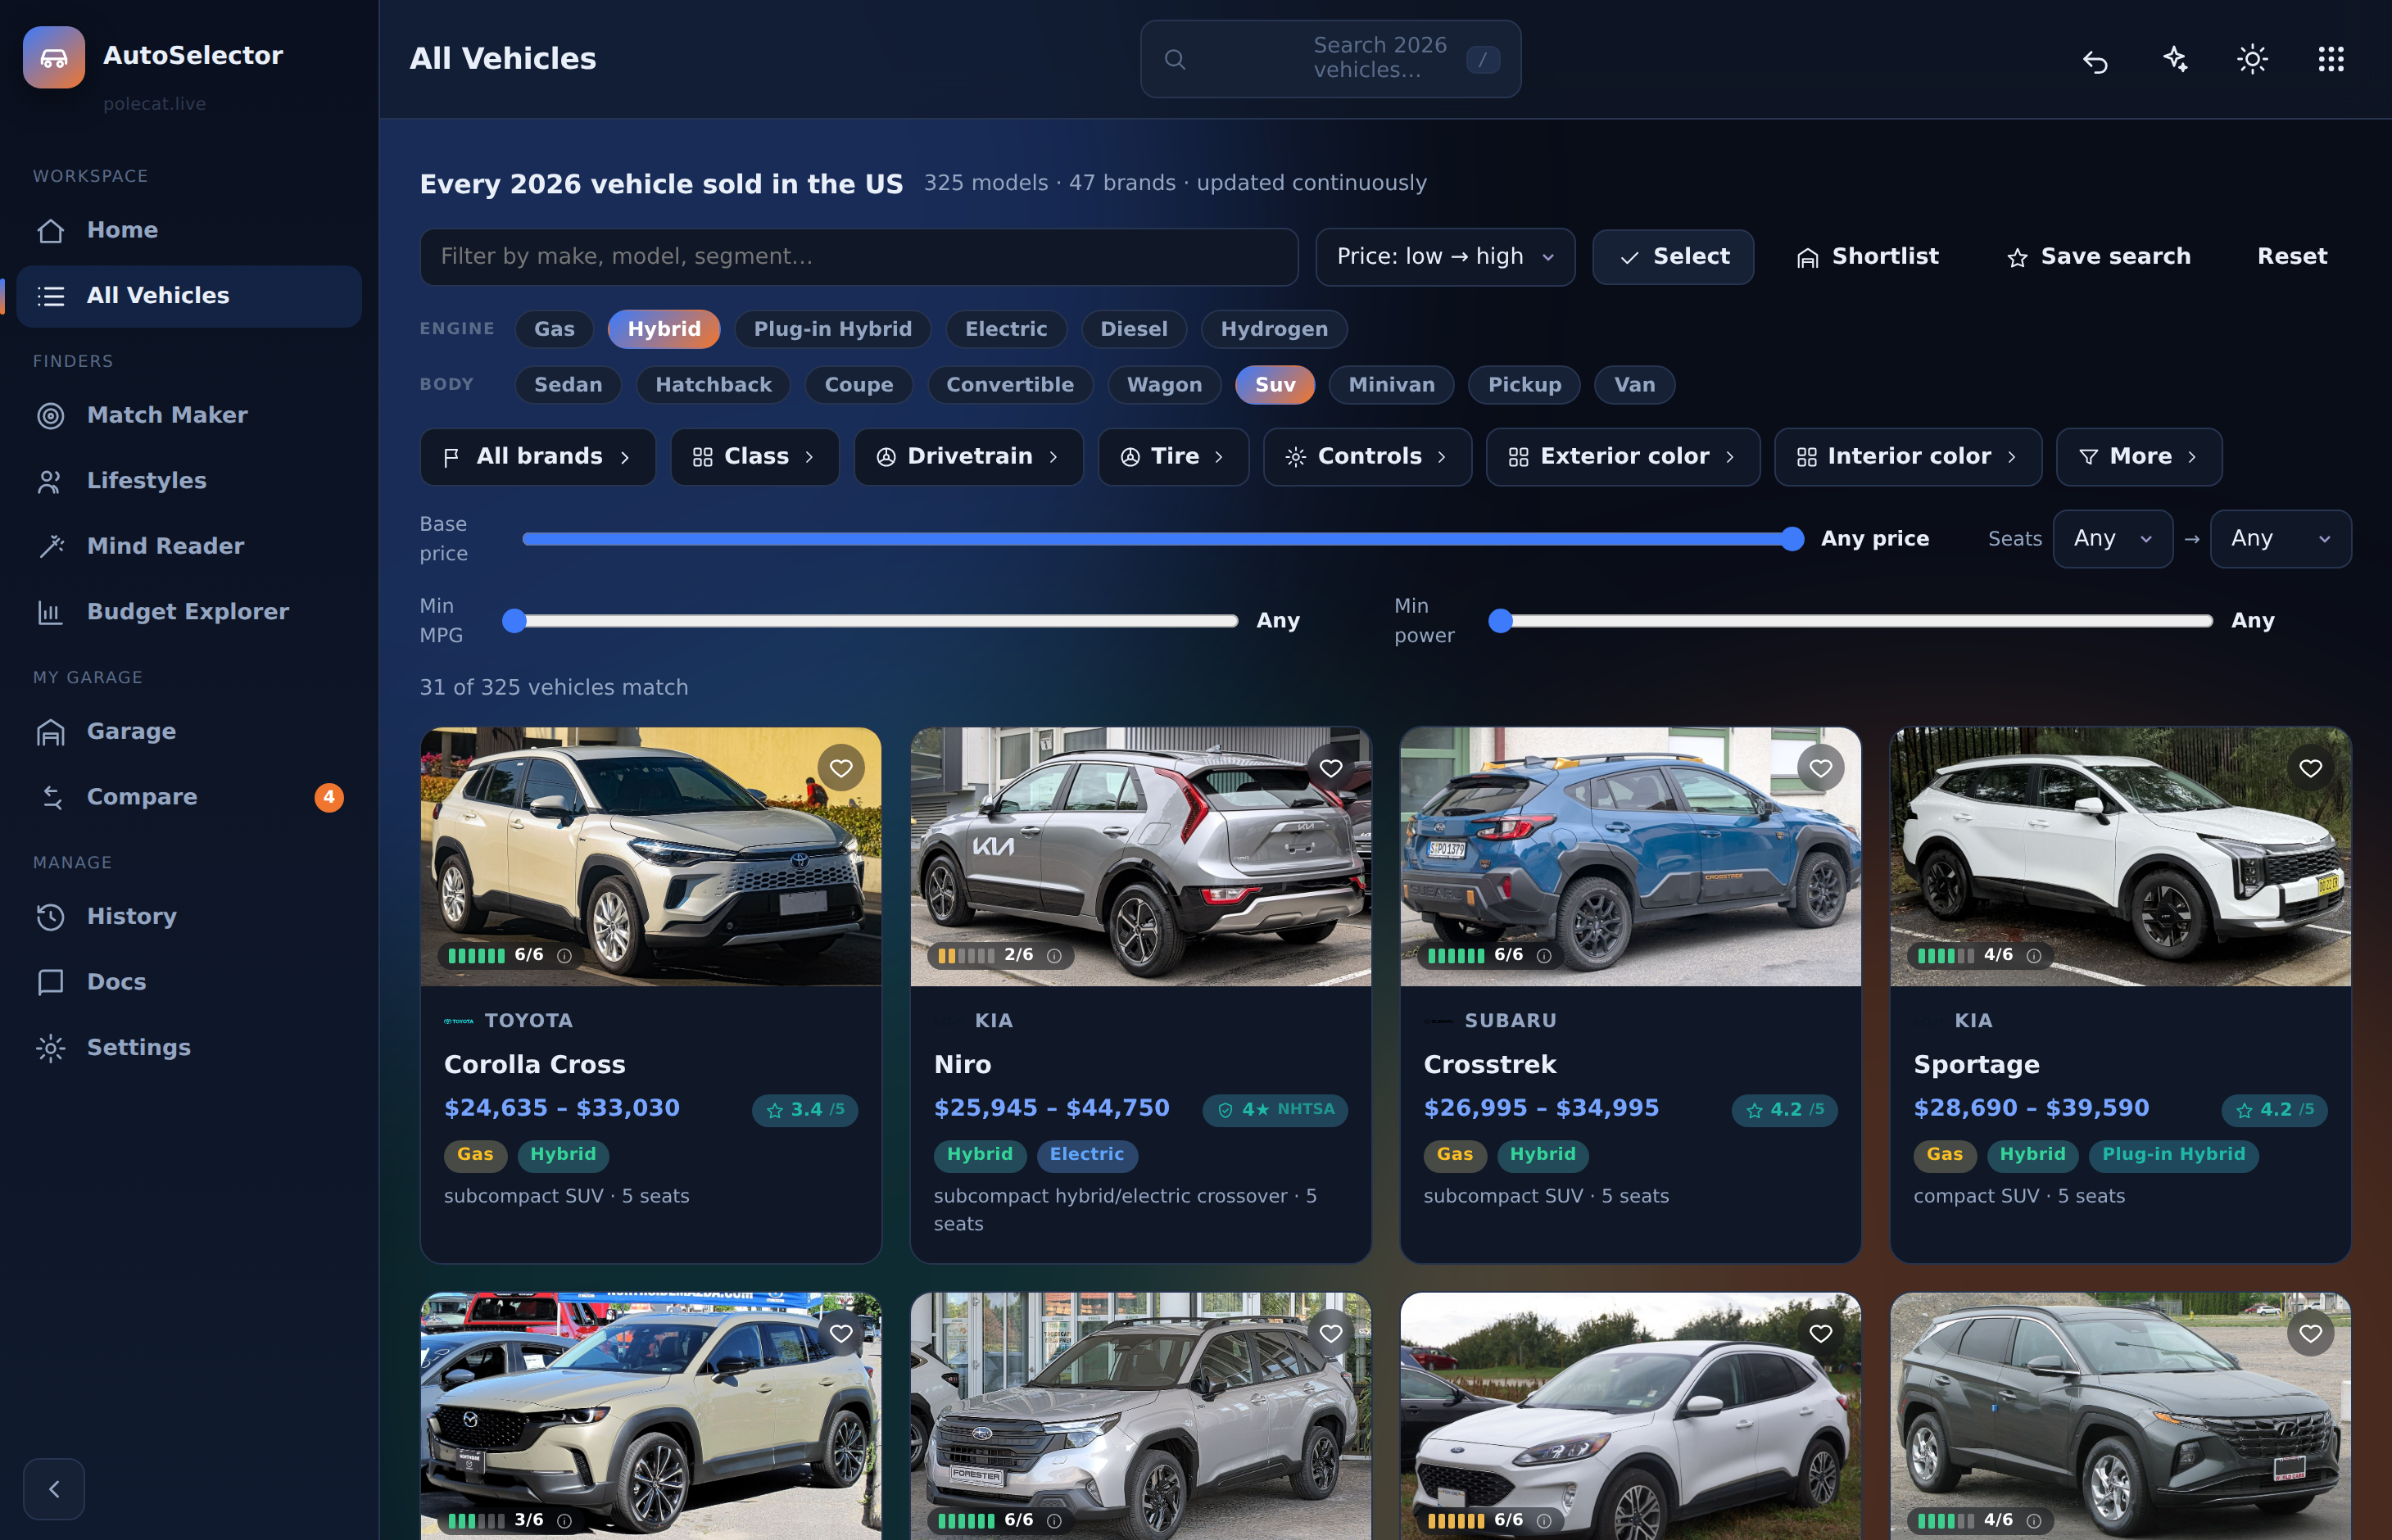The image size is (2392, 1540).
Task: Click the Mind Reader wand icon
Action: (x=51, y=546)
